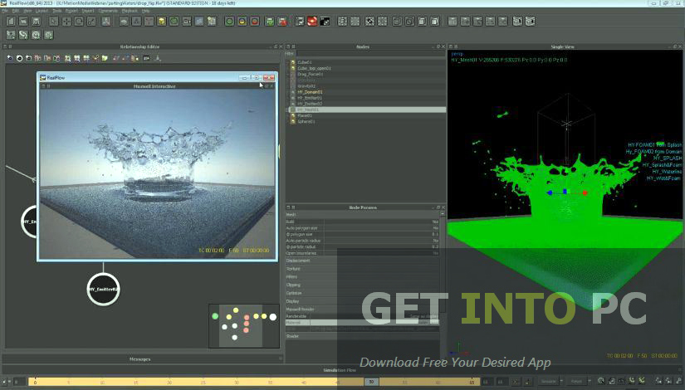This screenshot has width=685, height=390.
Task: Click the magnifier icon on bottom bar
Action: 601,381
